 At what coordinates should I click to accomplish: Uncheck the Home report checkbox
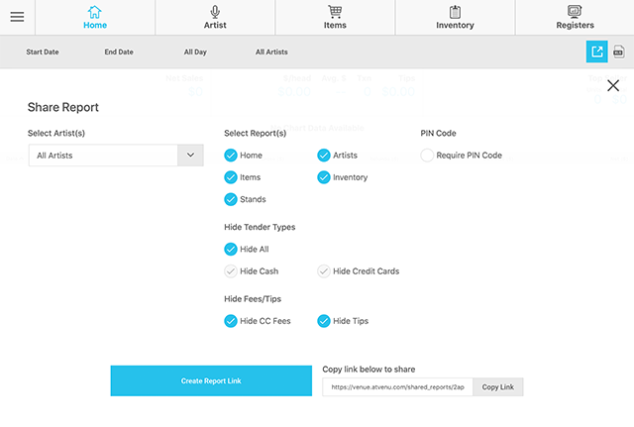231,156
